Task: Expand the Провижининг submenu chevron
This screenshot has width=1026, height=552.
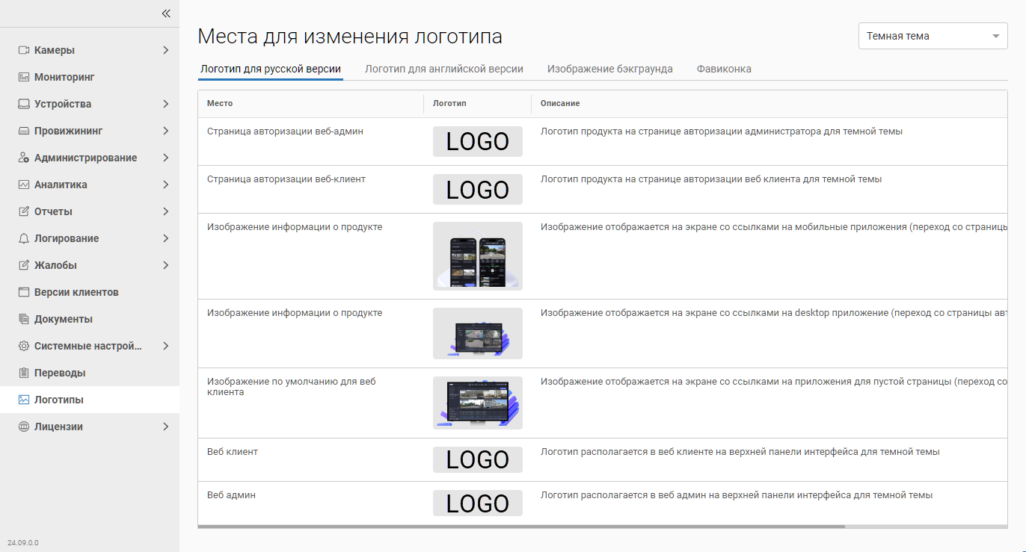Action: coord(165,131)
